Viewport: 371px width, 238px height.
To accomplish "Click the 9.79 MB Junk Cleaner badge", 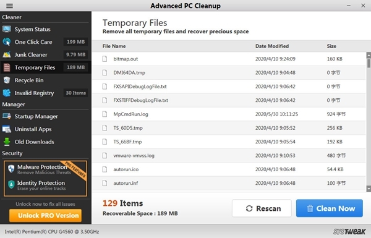I will coord(75,54).
